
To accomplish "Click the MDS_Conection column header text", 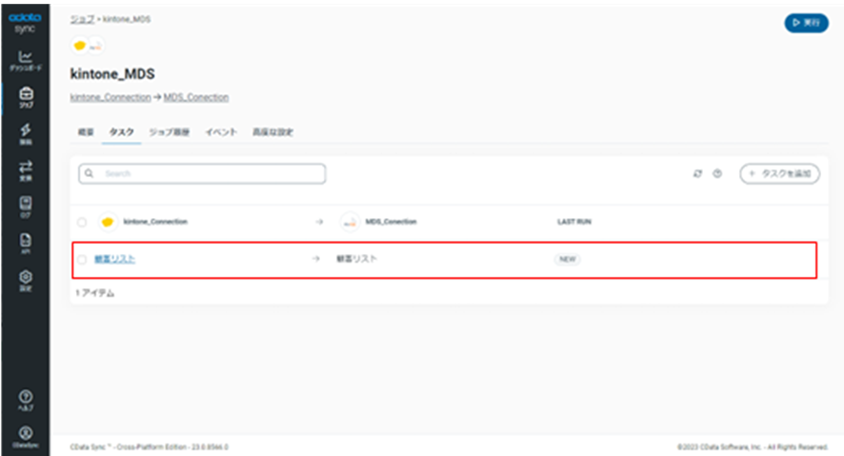I will [x=391, y=222].
